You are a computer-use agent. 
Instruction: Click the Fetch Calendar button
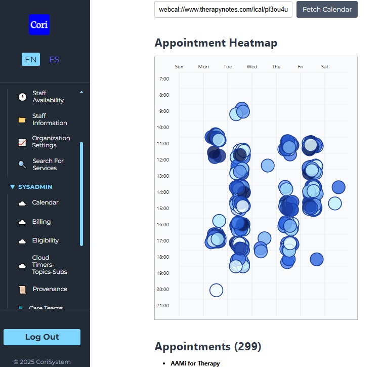click(x=327, y=9)
